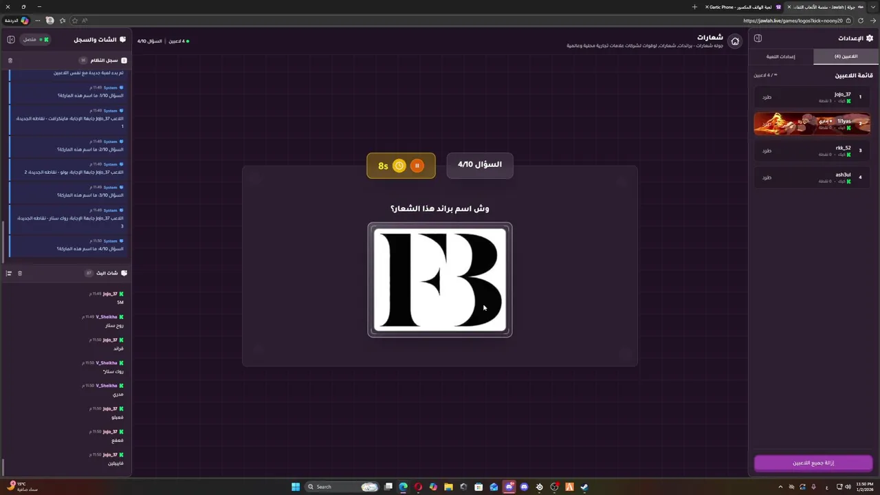Clear the broadcast chat with trash icon
Screen dimensions: 880x495
point(20,273)
